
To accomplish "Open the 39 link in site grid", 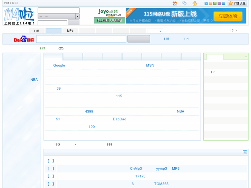I will point(59,88).
